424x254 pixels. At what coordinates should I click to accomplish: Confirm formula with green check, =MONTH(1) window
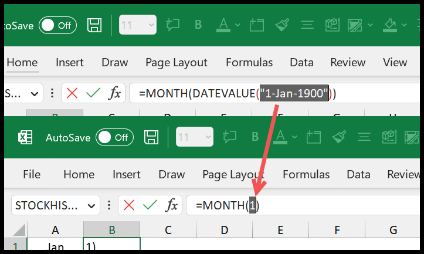[150, 205]
